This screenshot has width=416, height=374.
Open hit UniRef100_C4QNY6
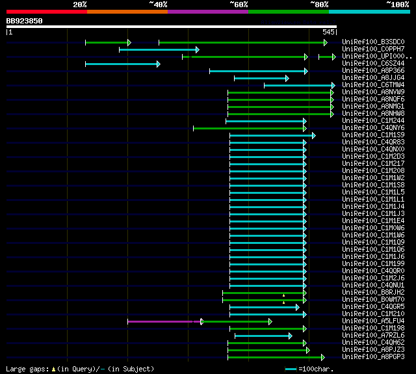coord(373,128)
